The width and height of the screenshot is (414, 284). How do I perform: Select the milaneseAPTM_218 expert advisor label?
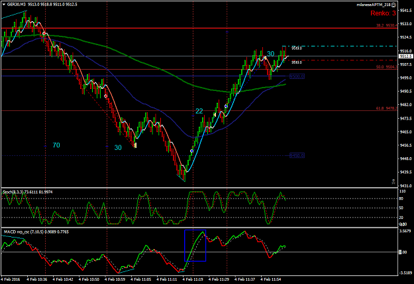(374, 5)
